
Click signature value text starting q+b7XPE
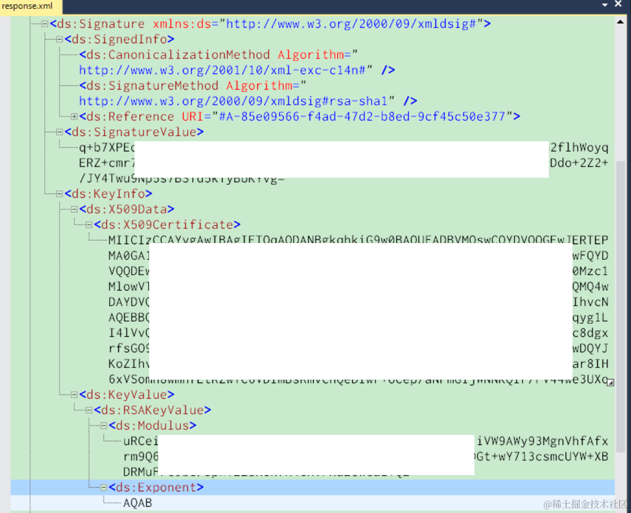pyautogui.click(x=106, y=148)
